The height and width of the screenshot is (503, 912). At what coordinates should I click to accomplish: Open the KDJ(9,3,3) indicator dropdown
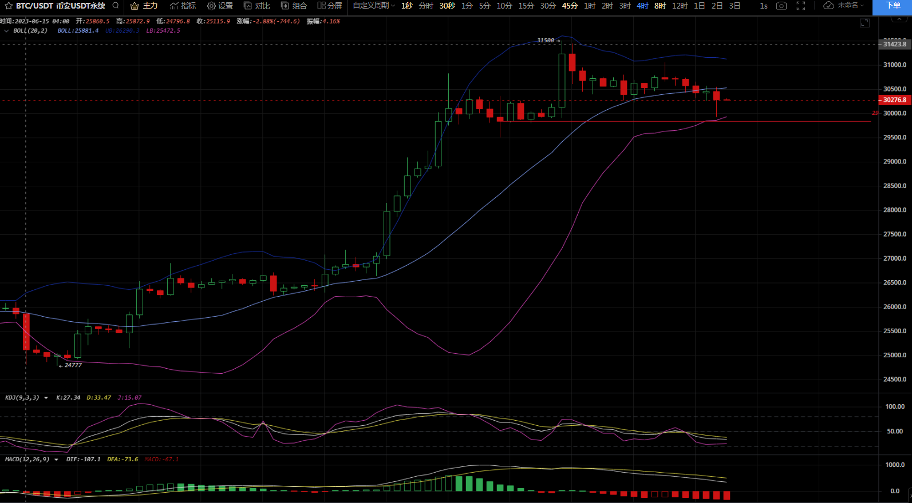coord(46,398)
